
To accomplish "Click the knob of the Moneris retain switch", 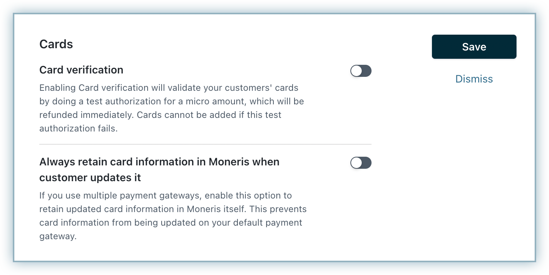I will 356,163.
